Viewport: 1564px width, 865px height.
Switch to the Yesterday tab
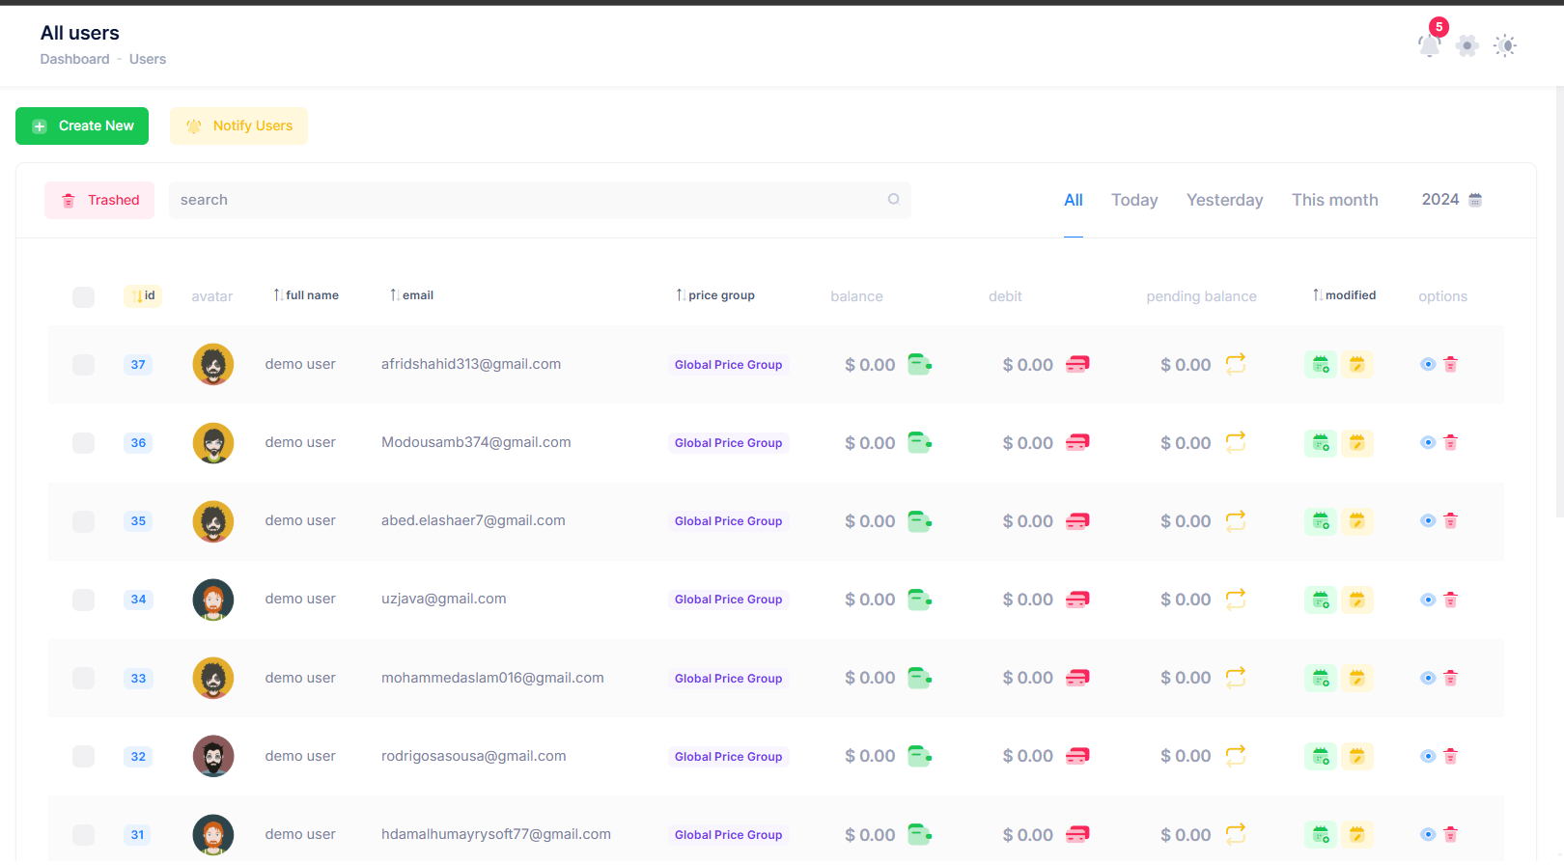[1225, 200]
